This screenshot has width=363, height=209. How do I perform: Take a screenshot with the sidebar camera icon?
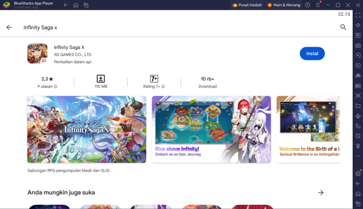pyautogui.click(x=358, y=95)
